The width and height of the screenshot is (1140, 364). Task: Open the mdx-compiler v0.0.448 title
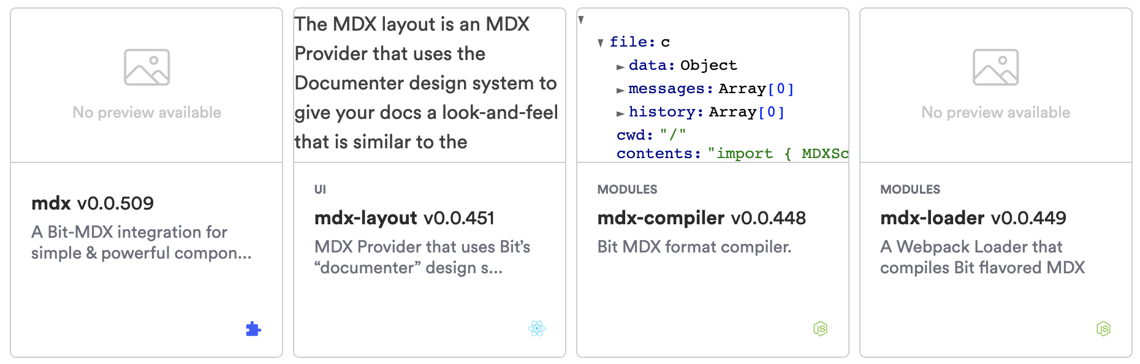(701, 218)
